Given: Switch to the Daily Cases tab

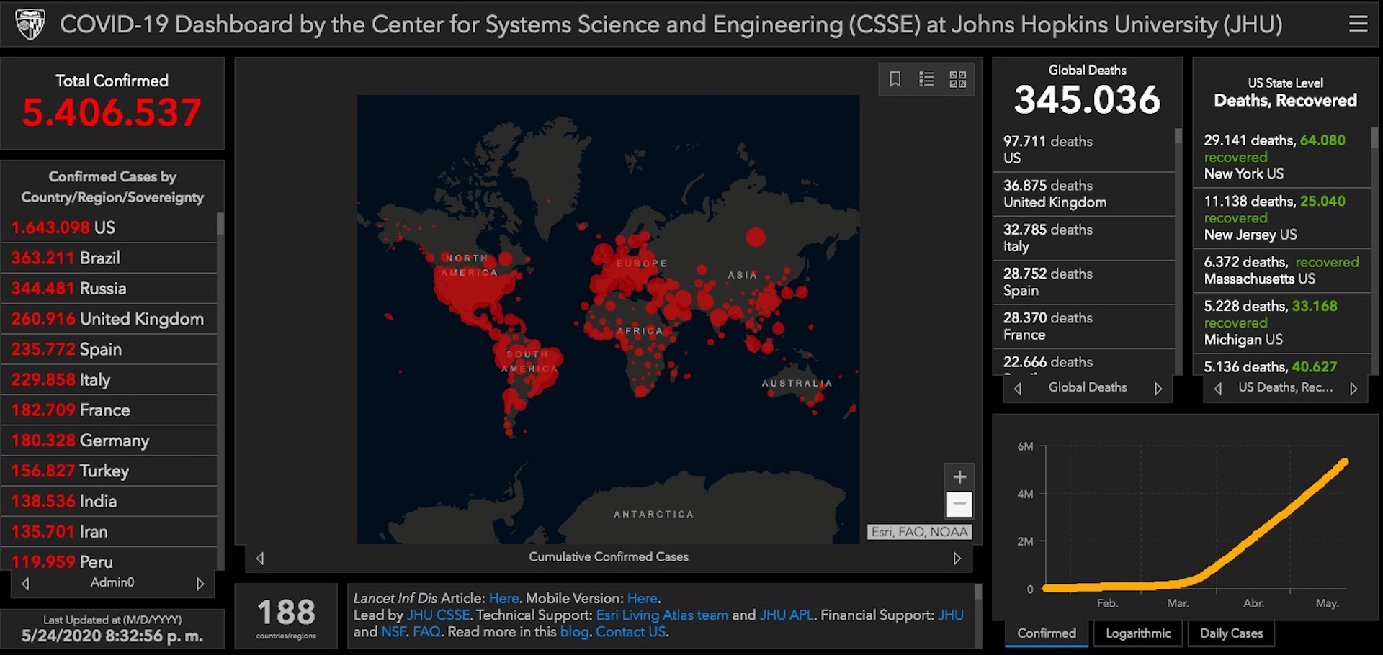Looking at the screenshot, I should tap(1231, 633).
